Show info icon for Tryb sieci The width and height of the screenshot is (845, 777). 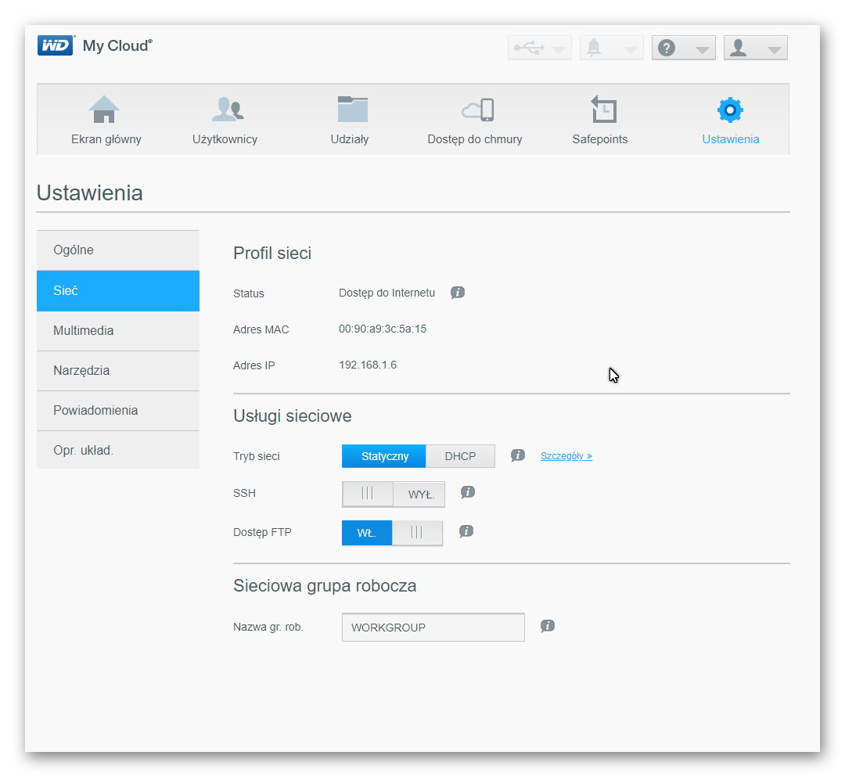tap(518, 456)
